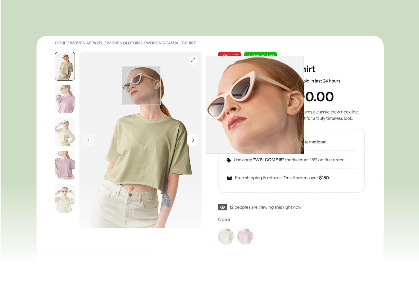Click the 'Color' label
This screenshot has height=300, width=419.
[x=224, y=220]
